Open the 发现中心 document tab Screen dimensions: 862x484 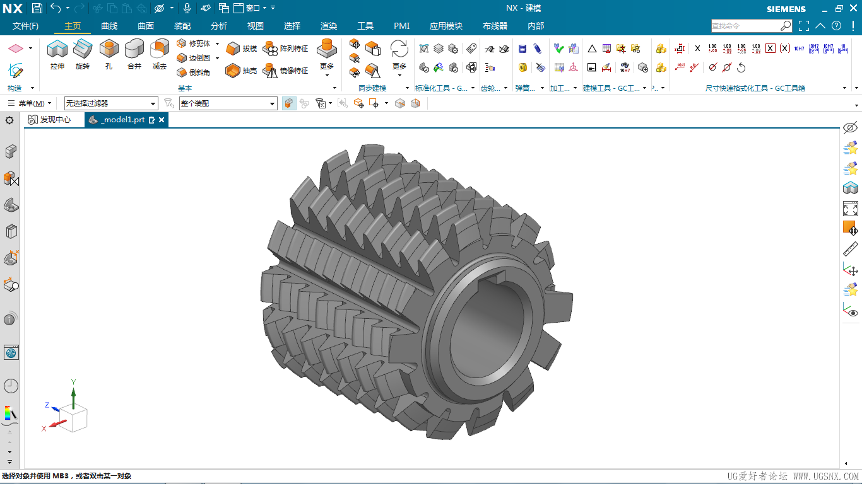pos(50,120)
